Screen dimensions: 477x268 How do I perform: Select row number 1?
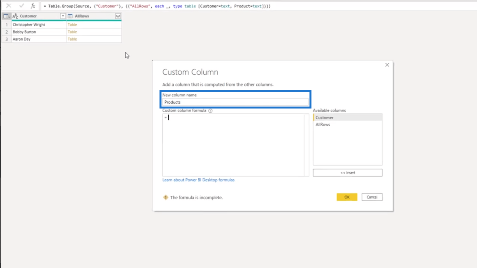click(x=7, y=25)
